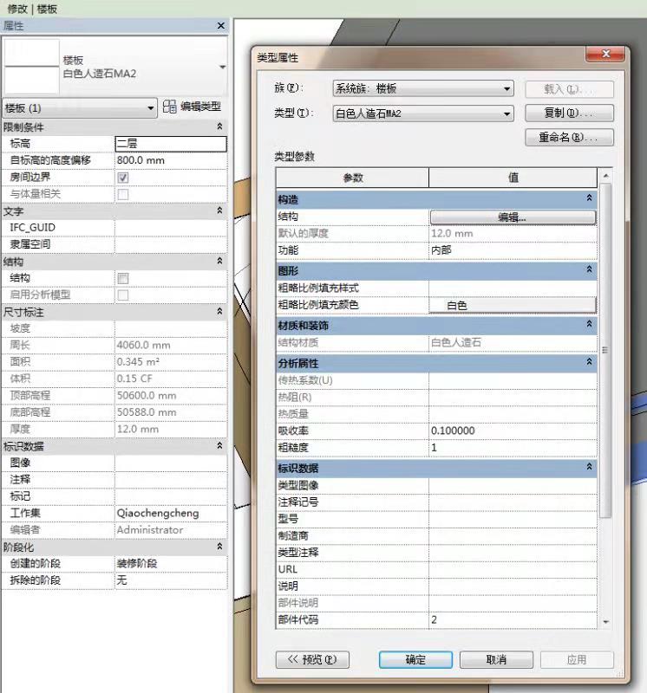Click the 粗糙度 value field
The width and height of the screenshot is (647, 693).
coord(513,448)
